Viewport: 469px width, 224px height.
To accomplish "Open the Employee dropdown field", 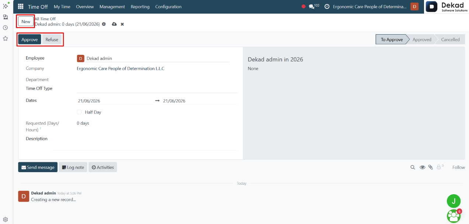I will click(157, 58).
